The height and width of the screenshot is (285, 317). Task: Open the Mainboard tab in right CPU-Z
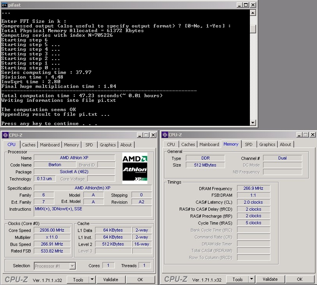click(x=209, y=144)
